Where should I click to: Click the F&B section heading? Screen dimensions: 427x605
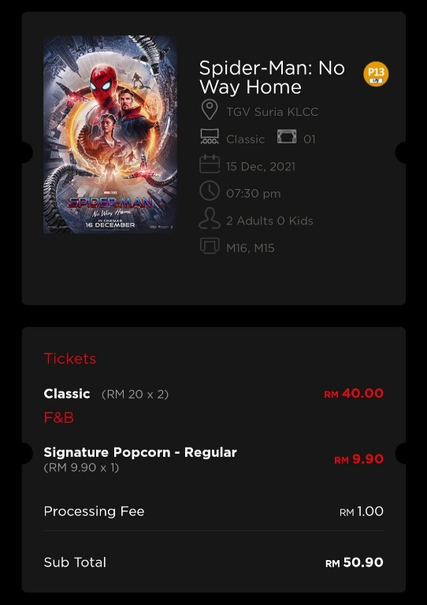58,418
